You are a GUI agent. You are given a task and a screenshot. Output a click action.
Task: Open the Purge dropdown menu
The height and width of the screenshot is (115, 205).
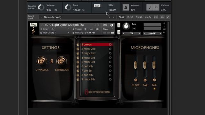click(108, 29)
